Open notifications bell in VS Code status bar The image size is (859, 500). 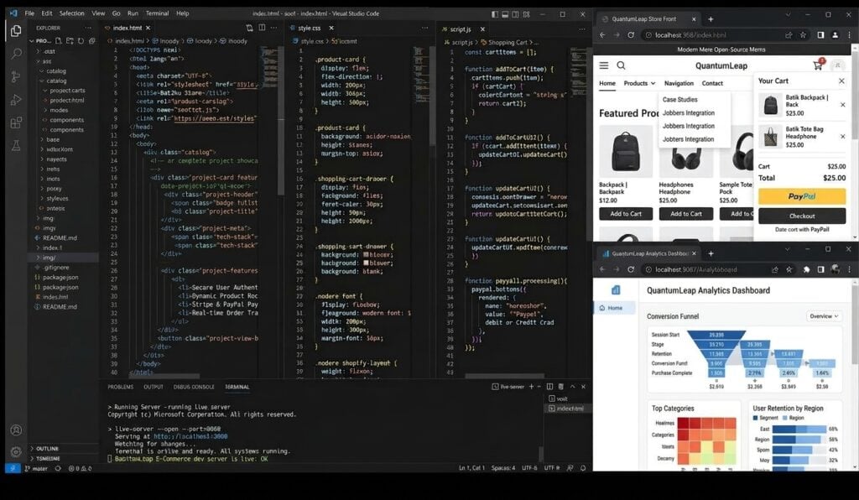click(583, 467)
